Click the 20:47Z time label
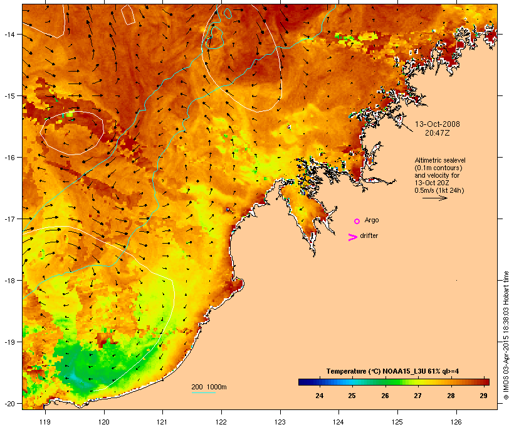This screenshot has width=514, height=427. tap(438, 133)
